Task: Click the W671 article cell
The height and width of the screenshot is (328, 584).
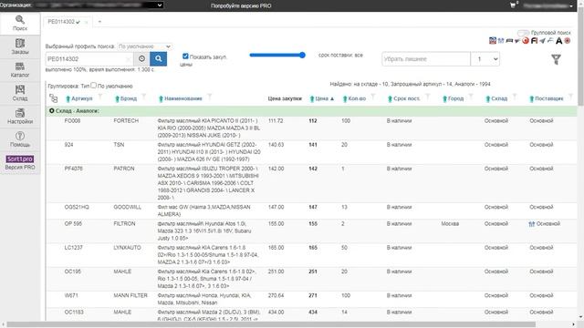Action: pyautogui.click(x=71, y=295)
